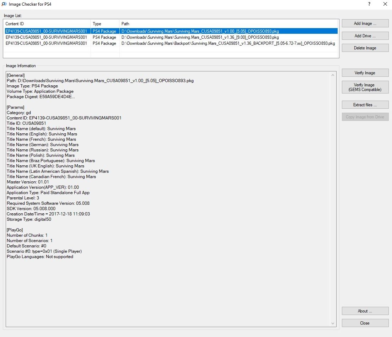Click the Title Name (French) line
This screenshot has width=392, height=337.
click(41, 139)
